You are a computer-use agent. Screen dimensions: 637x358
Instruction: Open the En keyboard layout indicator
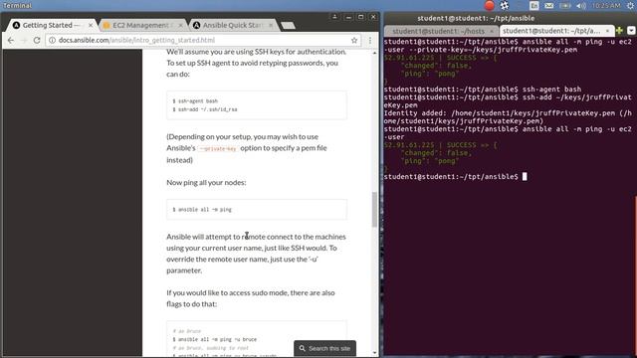[x=534, y=5]
